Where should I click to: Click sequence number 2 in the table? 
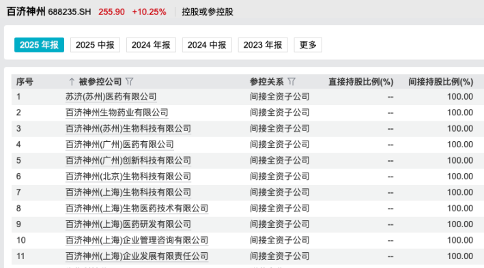[18, 113]
